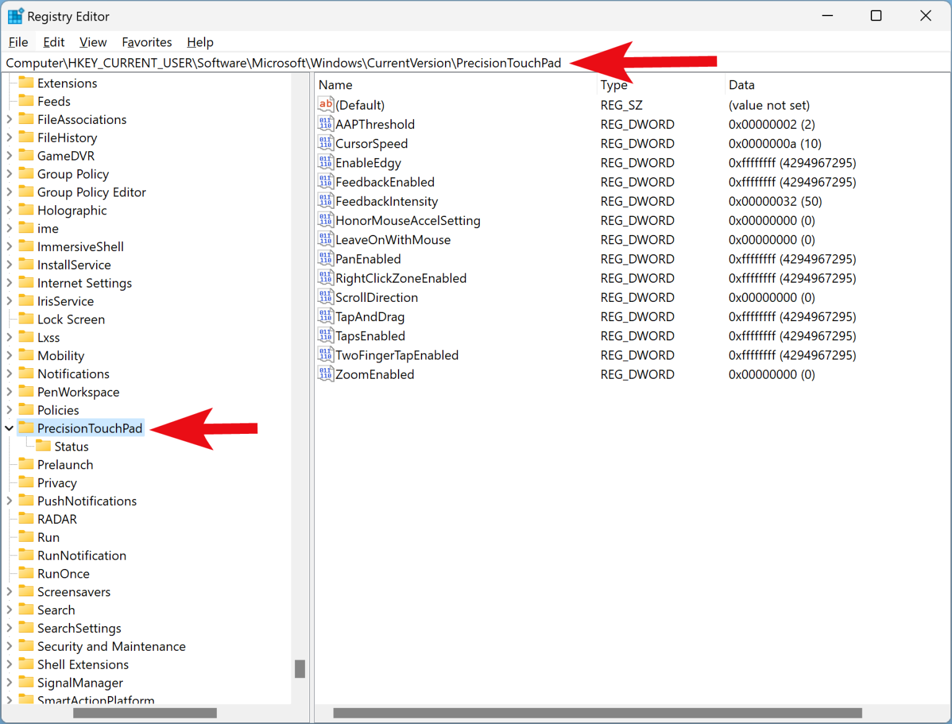This screenshot has height=724, width=952.
Task: Click the DWORD icon next to TapsEnabled
Action: pyautogui.click(x=325, y=335)
